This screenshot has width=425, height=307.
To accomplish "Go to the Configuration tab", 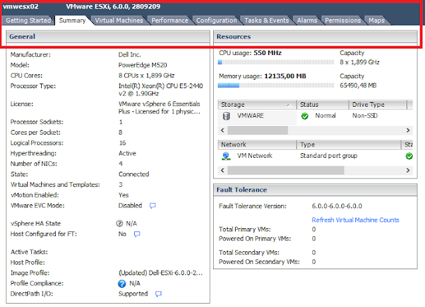I will point(216,21).
